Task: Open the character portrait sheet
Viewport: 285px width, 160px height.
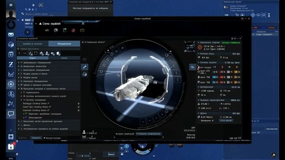Action: (x=11, y=14)
